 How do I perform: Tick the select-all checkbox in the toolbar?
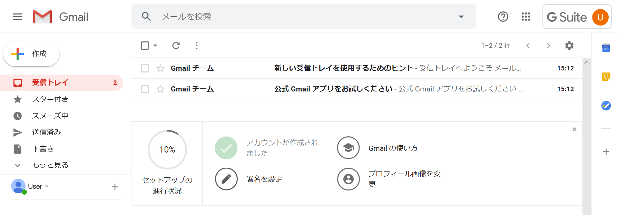(145, 46)
